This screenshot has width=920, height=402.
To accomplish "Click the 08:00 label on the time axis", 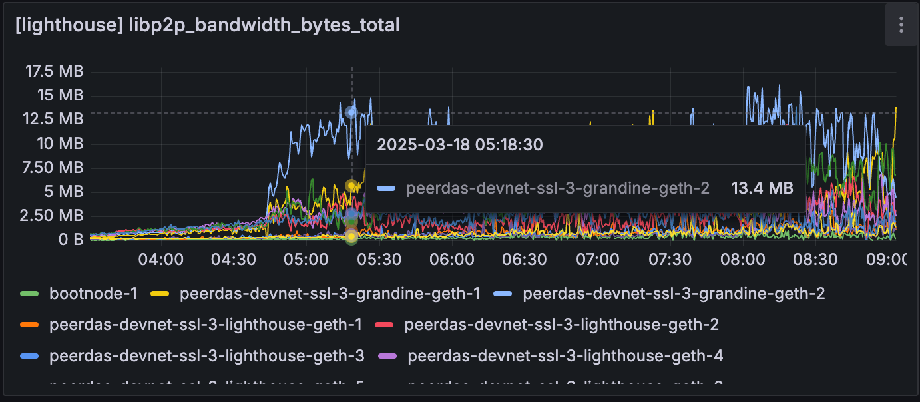I will point(742,258).
